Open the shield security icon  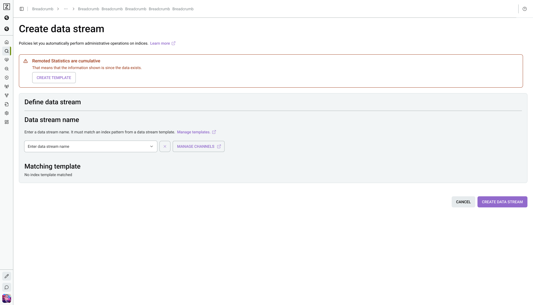click(7, 78)
